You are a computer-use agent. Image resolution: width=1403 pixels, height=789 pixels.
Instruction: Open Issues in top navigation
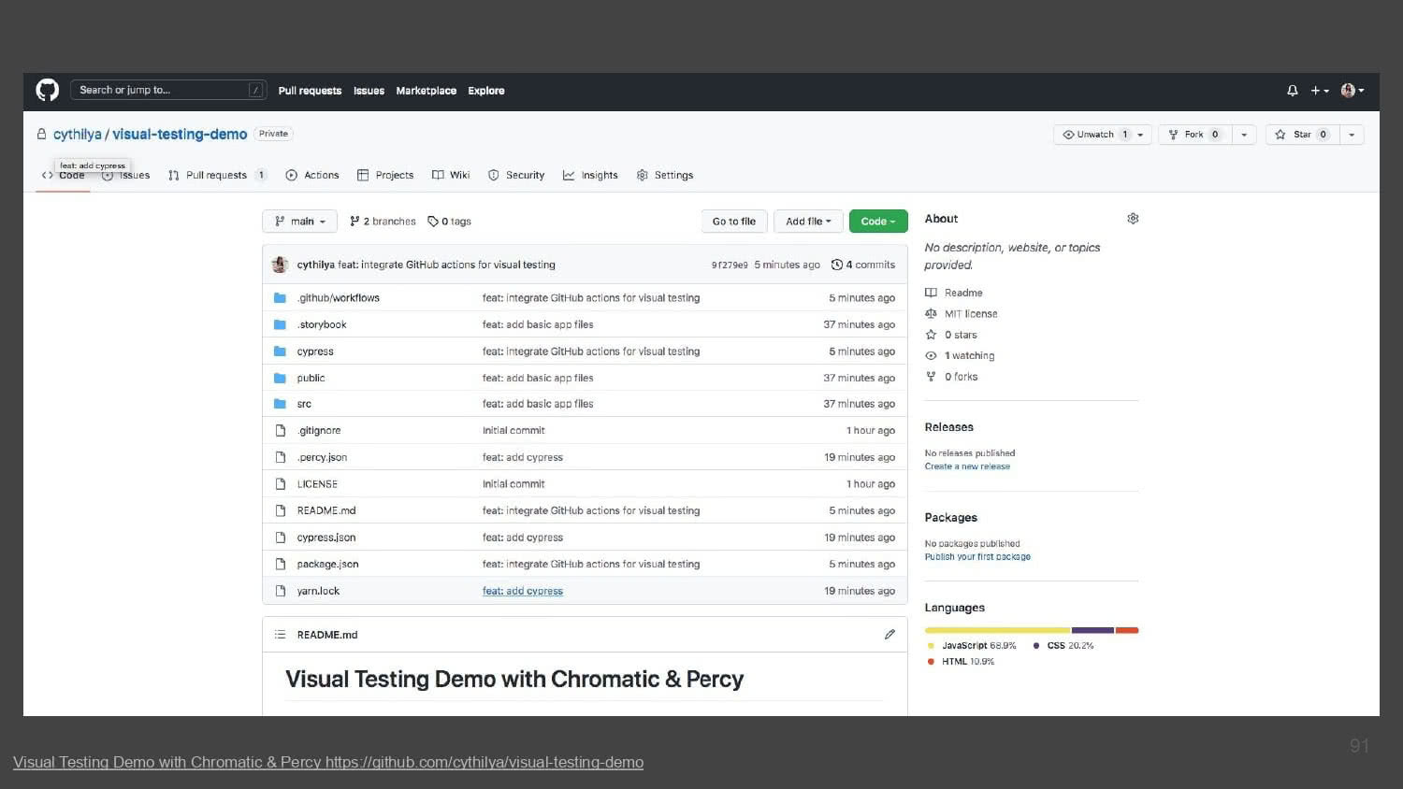point(369,91)
